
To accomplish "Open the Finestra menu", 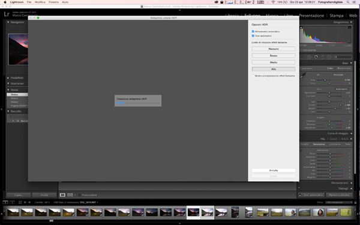I will pyautogui.click(x=53, y=2).
